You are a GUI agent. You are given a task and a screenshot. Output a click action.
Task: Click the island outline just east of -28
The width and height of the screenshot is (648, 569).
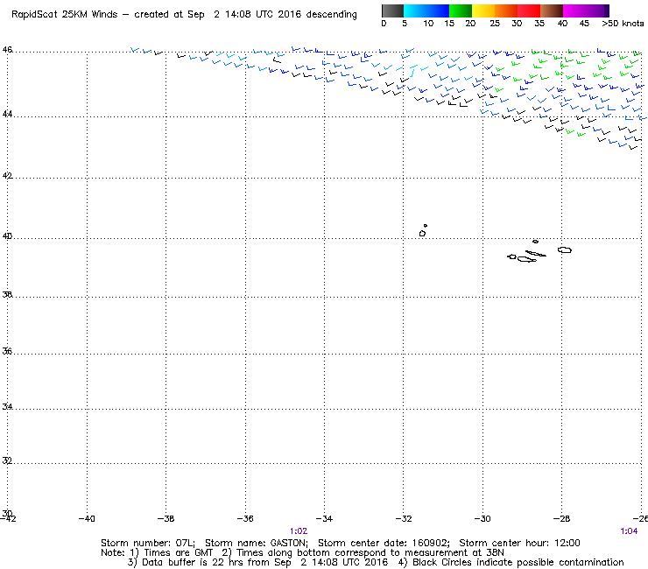pos(565,250)
